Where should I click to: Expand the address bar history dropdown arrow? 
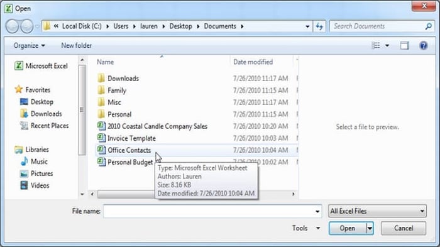click(x=307, y=26)
